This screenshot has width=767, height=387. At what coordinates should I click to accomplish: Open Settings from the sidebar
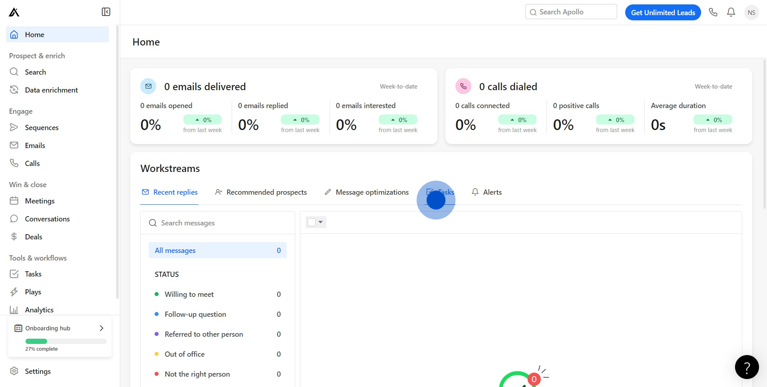[38, 371]
